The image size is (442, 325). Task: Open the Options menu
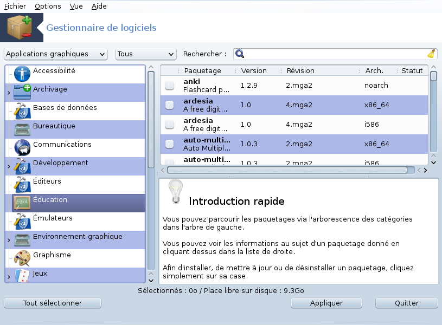click(48, 6)
